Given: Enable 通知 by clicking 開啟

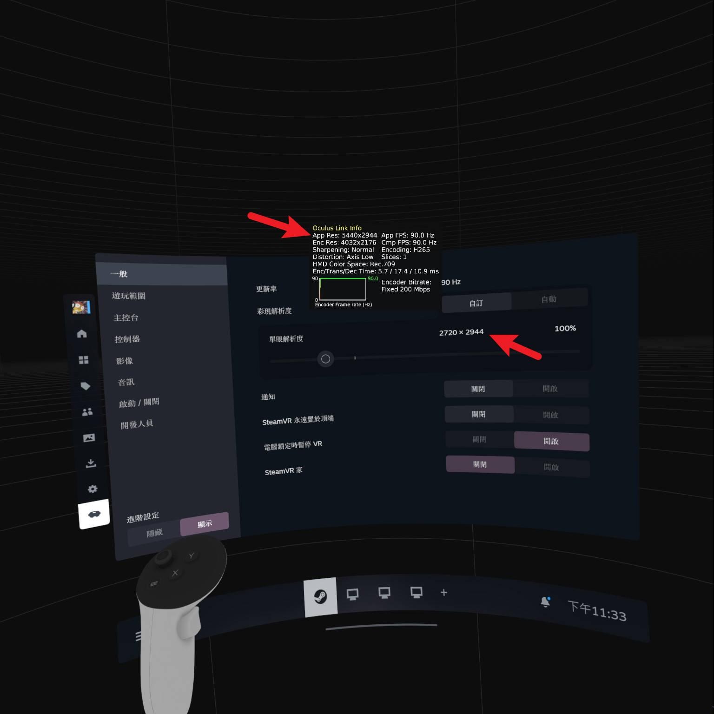Looking at the screenshot, I should (551, 390).
